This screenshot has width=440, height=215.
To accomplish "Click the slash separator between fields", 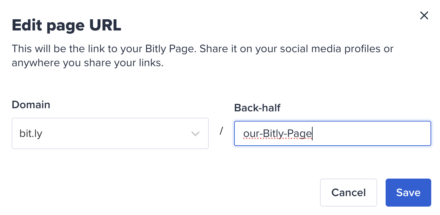I will (221, 131).
